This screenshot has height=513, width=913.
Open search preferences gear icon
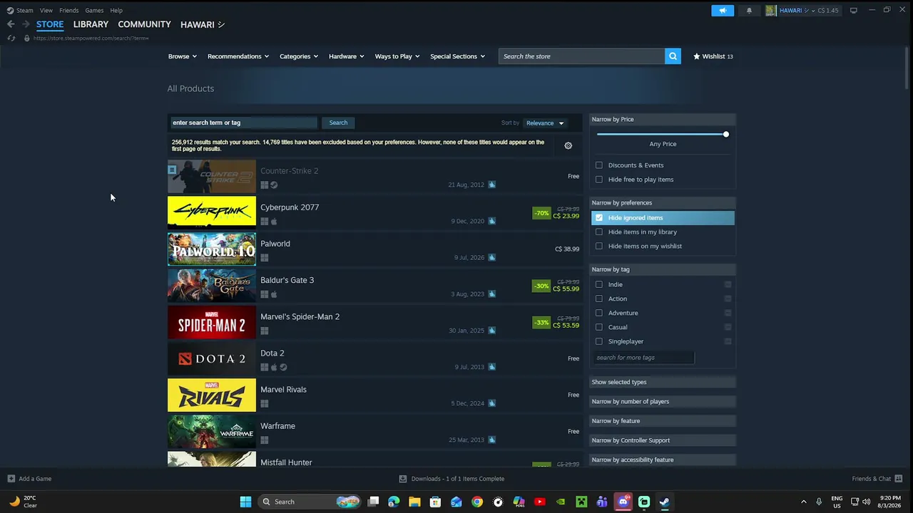click(x=568, y=145)
